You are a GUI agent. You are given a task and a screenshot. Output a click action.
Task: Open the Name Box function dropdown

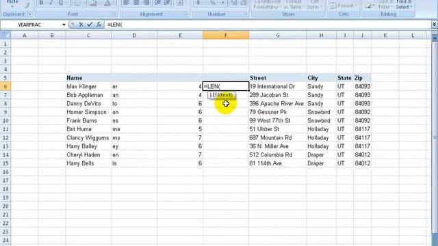click(x=64, y=25)
